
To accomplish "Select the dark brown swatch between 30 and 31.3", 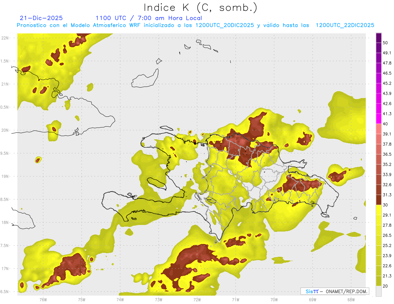I will [x=379, y=200].
